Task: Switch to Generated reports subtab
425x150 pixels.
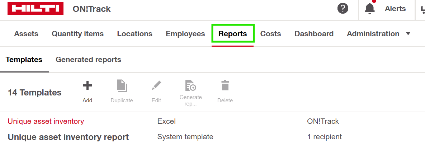Action: [88, 60]
